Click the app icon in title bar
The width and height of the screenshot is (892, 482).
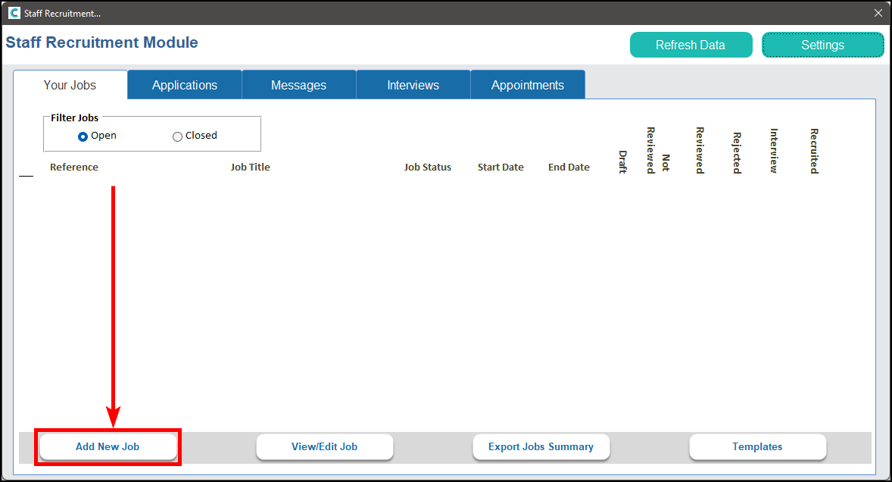point(14,13)
